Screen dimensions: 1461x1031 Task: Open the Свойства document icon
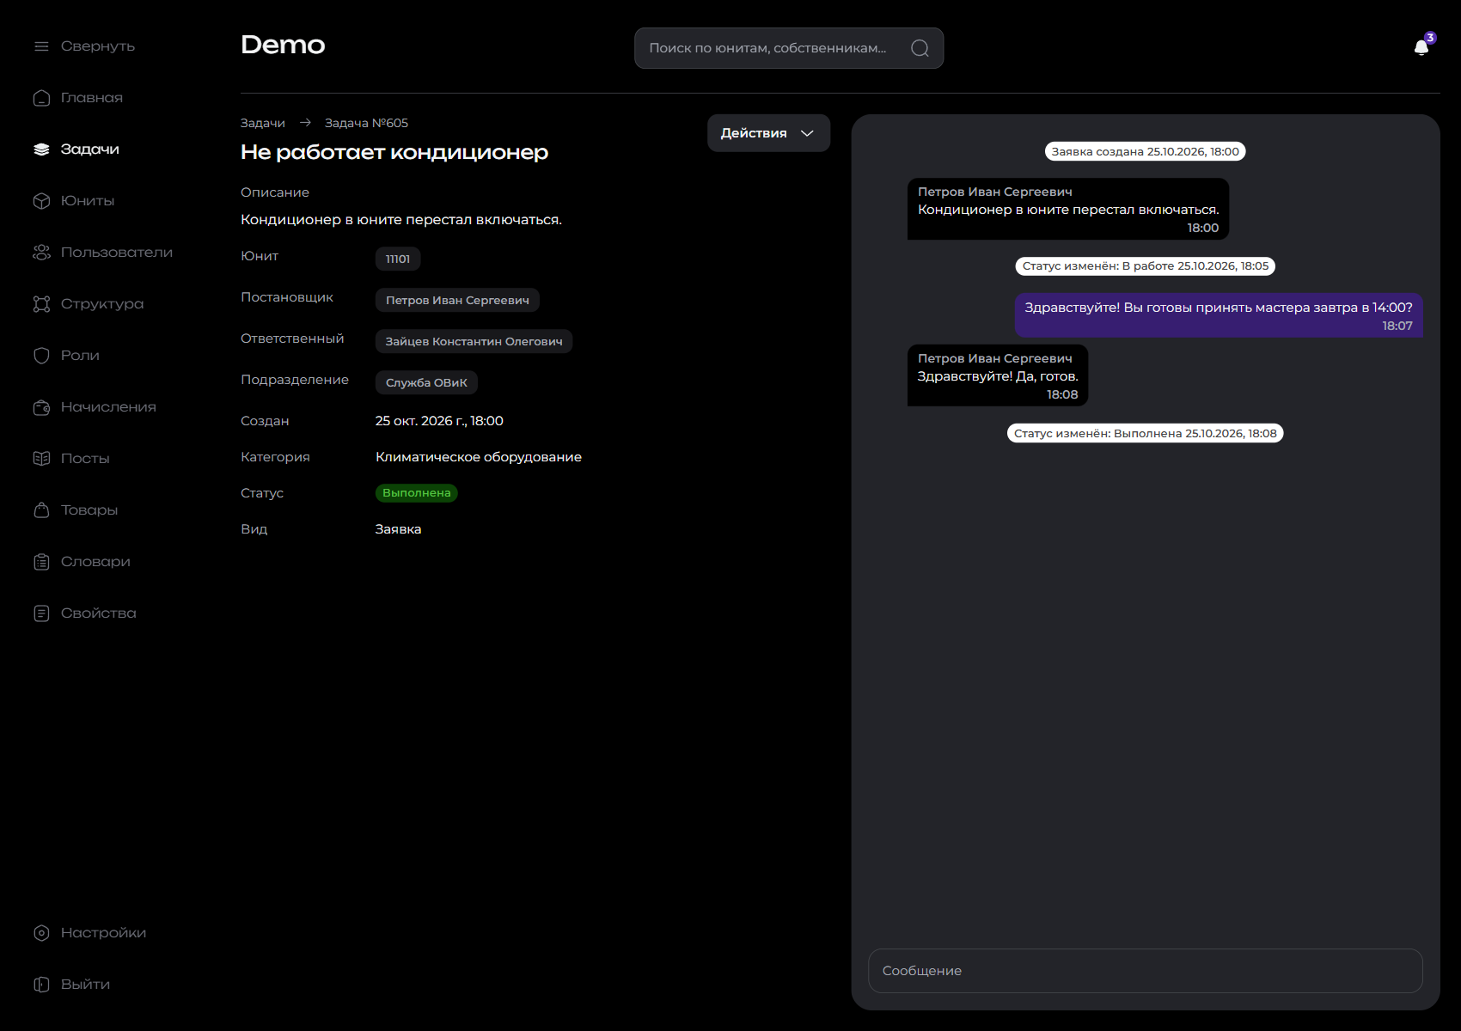41,613
